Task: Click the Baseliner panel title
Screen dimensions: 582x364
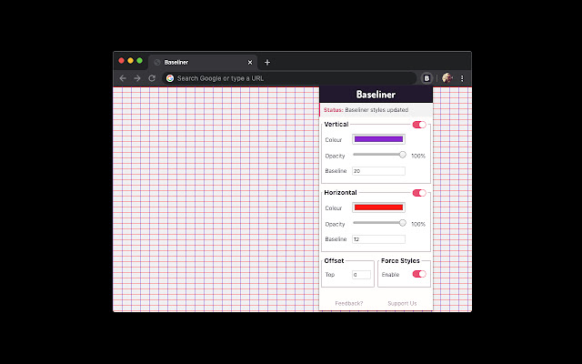Action: pos(376,95)
